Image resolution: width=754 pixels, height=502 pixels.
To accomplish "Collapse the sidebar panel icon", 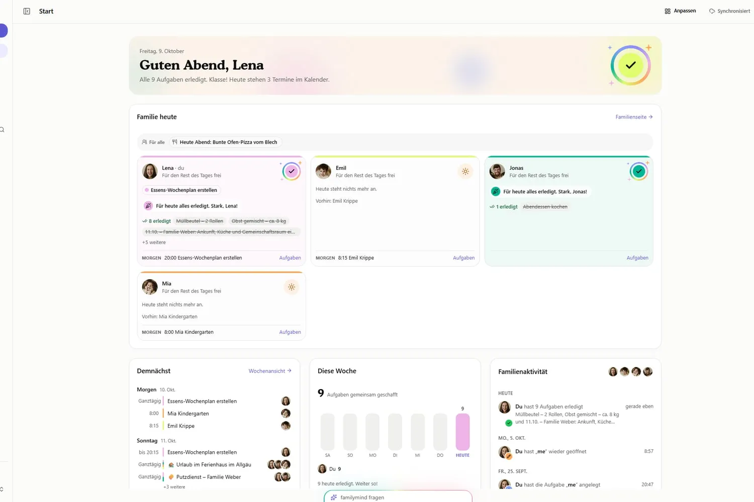I will pyautogui.click(x=27, y=11).
